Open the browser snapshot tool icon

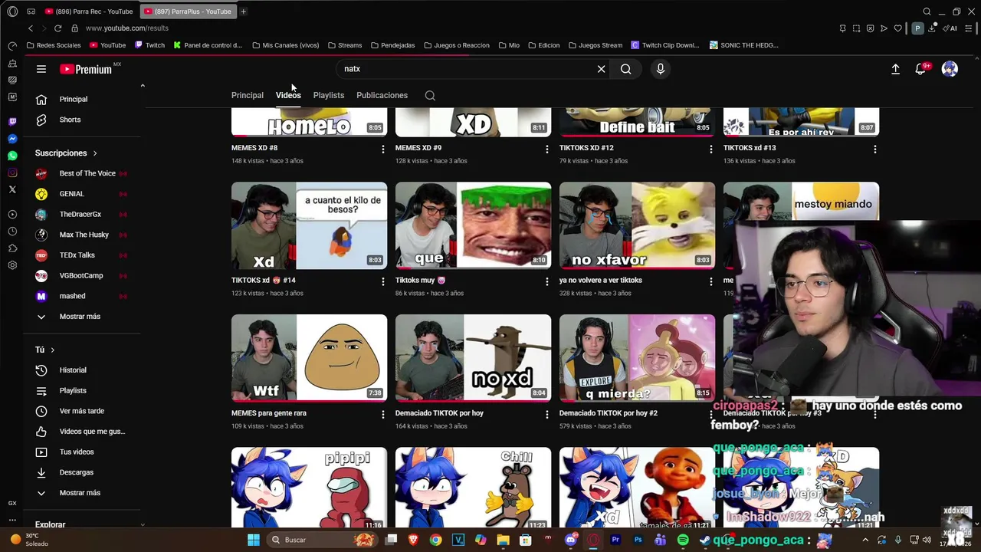coord(856,28)
